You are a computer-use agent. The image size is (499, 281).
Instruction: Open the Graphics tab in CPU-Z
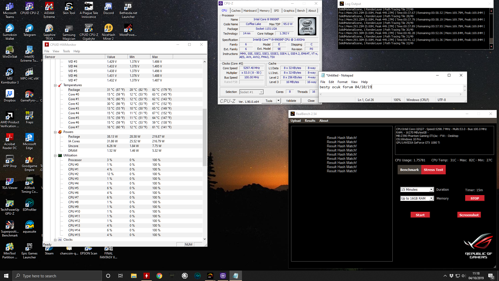(x=289, y=11)
